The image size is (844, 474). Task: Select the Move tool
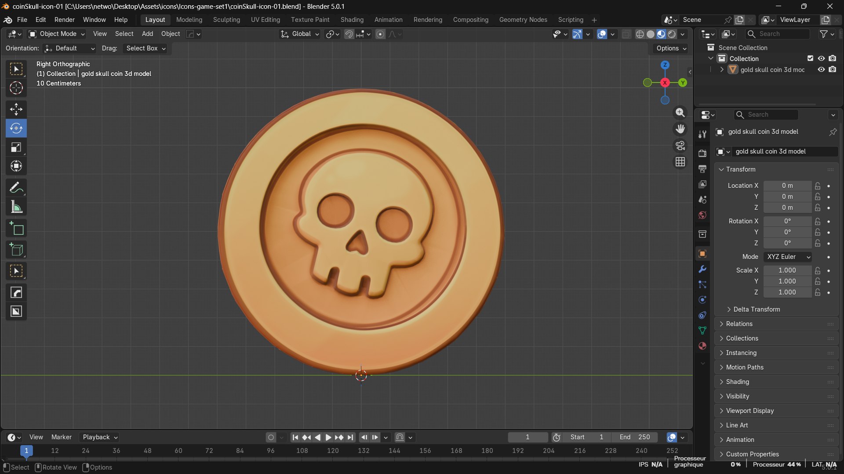pyautogui.click(x=16, y=109)
